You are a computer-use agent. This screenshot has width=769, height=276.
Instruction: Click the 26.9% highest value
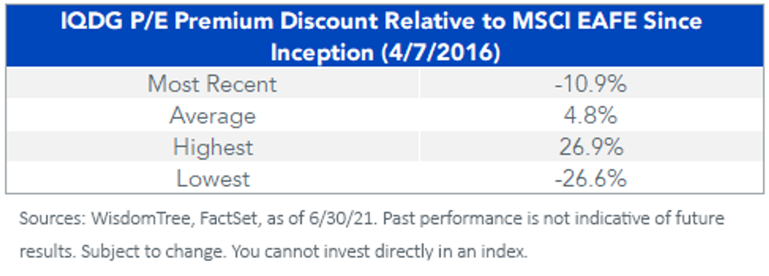coord(590,147)
